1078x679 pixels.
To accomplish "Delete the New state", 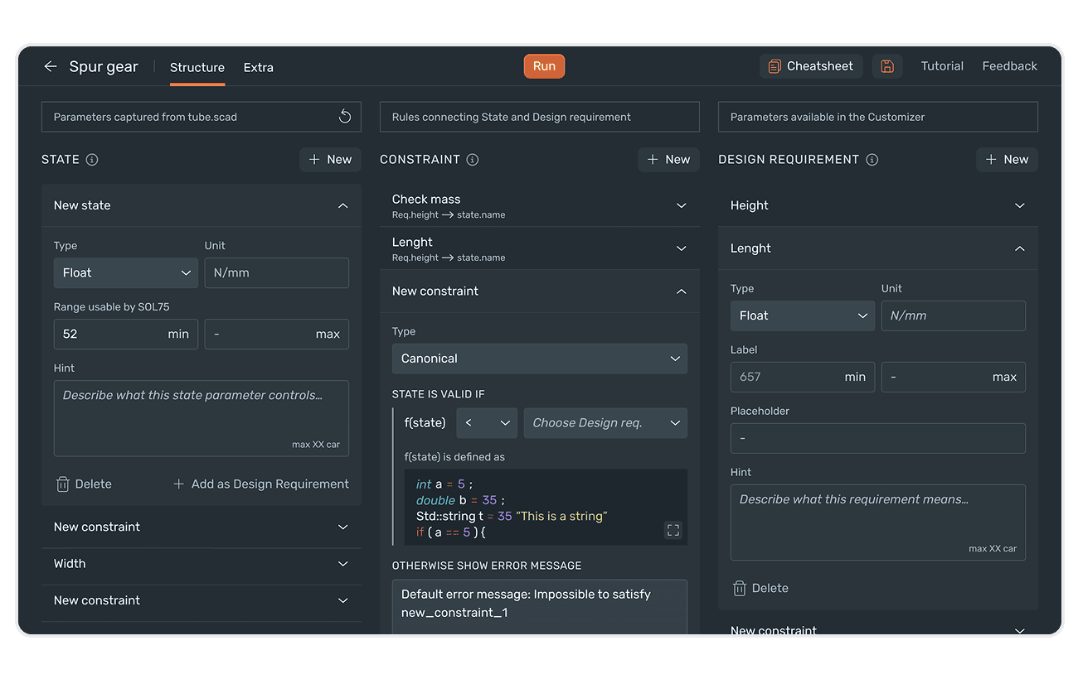I will (83, 484).
